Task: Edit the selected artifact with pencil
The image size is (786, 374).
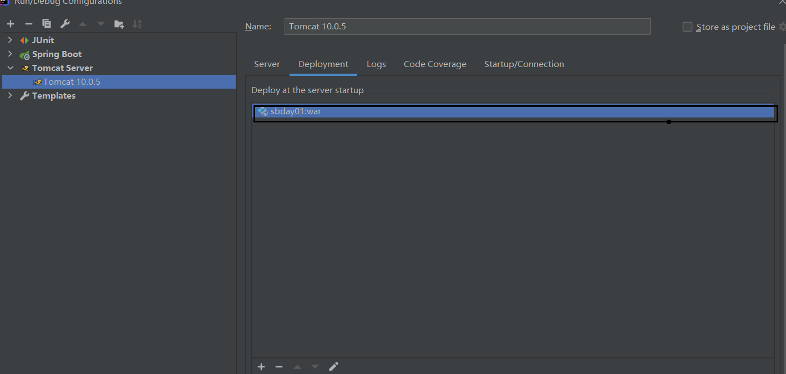Action: click(x=333, y=367)
